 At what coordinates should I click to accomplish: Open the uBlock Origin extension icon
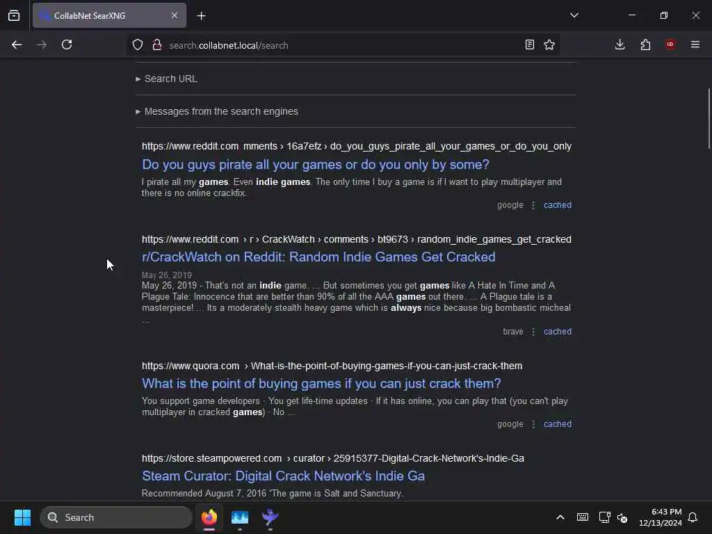click(670, 44)
